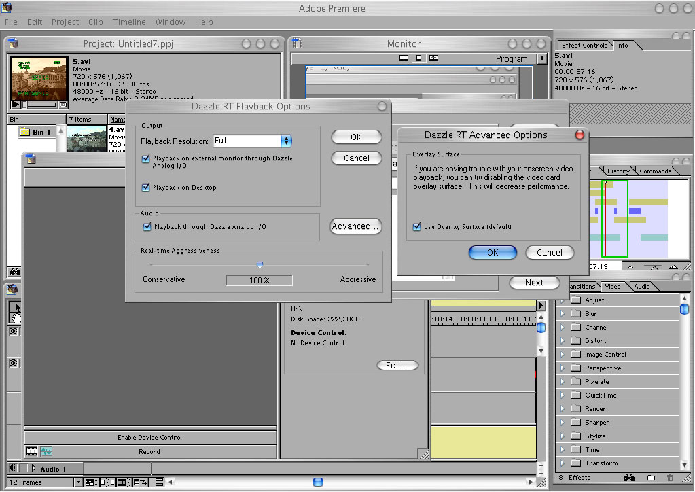Click the Blur folder icon in Effects
Image resolution: width=695 pixels, height=492 pixels.
click(575, 313)
